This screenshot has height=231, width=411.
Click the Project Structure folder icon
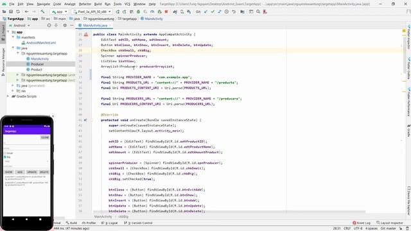[x=243, y=12]
